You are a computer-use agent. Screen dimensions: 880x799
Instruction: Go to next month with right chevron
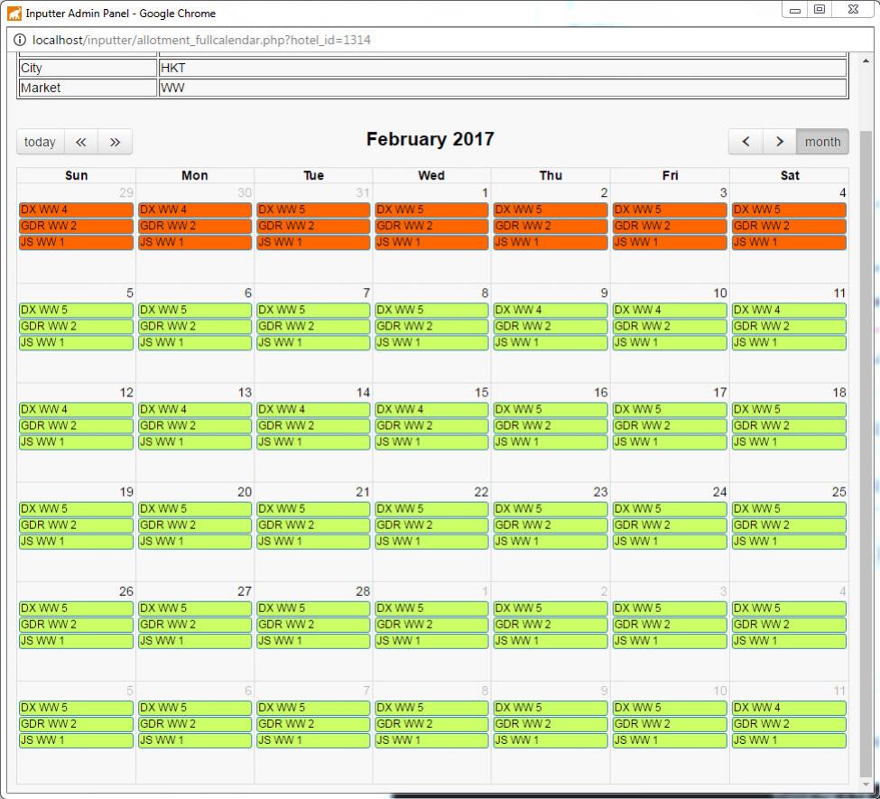tap(780, 142)
